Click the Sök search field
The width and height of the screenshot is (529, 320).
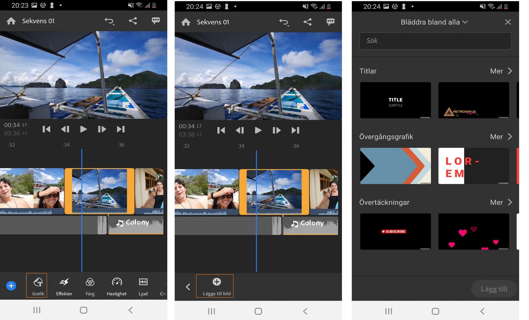tap(435, 41)
